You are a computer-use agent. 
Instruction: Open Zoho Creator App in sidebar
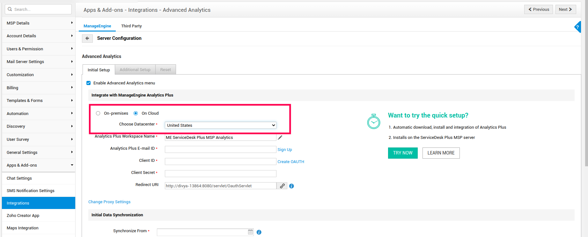point(39,216)
